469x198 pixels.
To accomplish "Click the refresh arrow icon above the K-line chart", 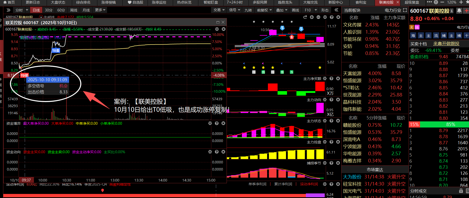I will pyautogui.click(x=305, y=17).
